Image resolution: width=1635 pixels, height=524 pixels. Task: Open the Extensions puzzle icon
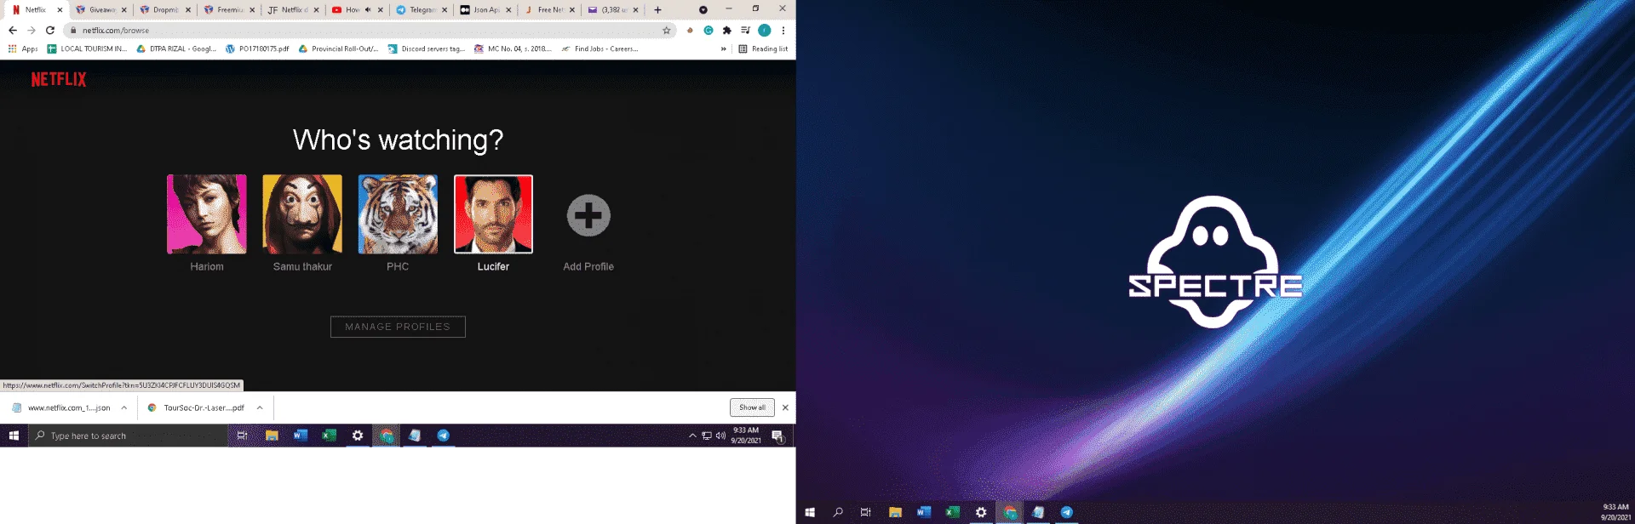[x=727, y=30]
